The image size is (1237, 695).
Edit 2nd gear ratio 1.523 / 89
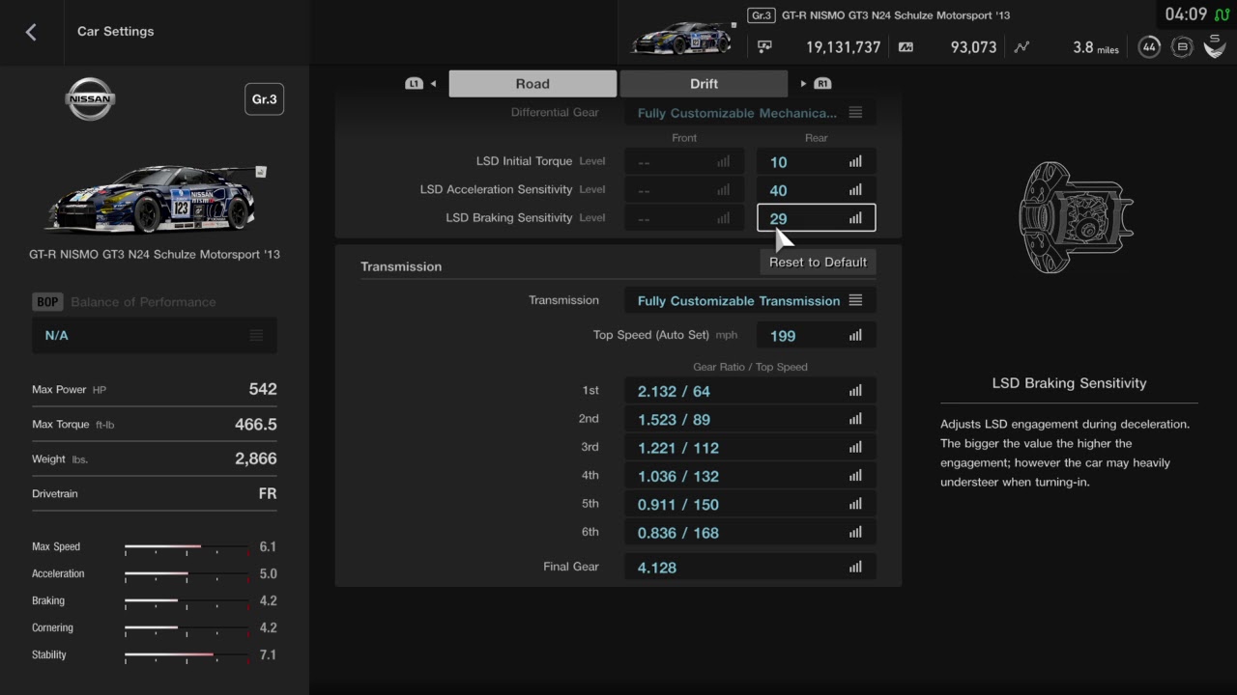pos(750,419)
